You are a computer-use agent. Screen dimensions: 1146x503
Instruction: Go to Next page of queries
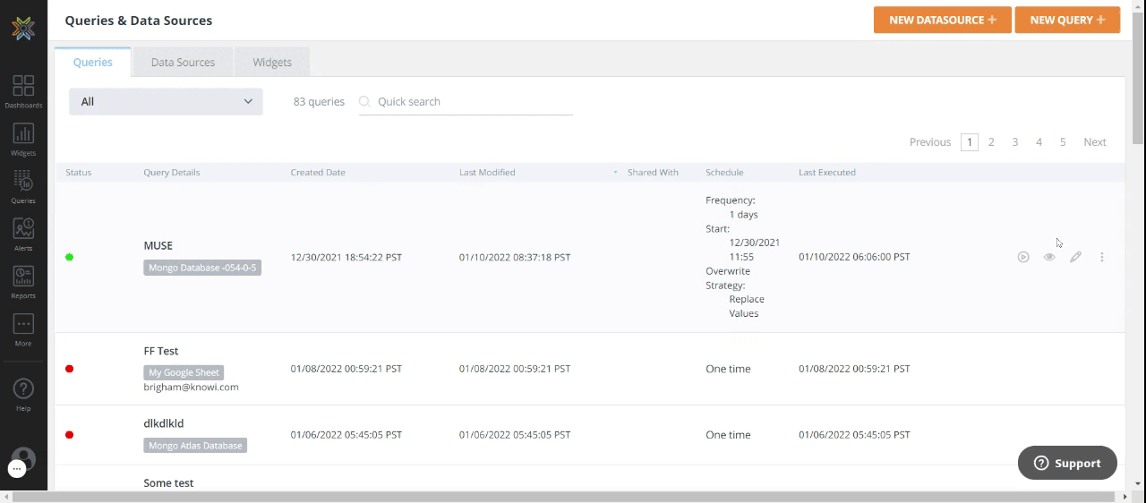coord(1094,142)
